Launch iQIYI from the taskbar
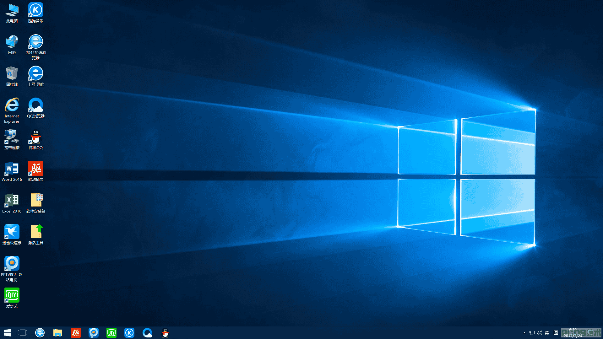The image size is (603, 339). tap(111, 333)
